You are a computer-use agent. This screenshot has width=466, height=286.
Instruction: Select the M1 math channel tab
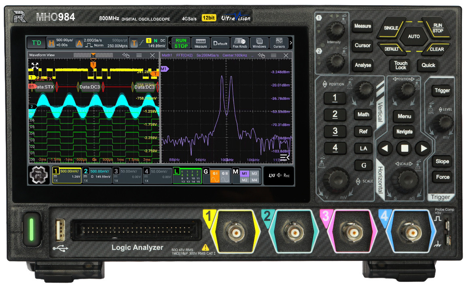(x=244, y=173)
